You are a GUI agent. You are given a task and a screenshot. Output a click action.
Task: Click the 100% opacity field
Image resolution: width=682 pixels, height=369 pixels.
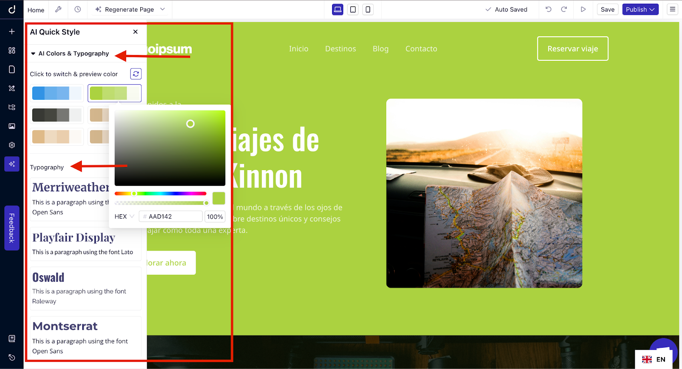tap(215, 216)
